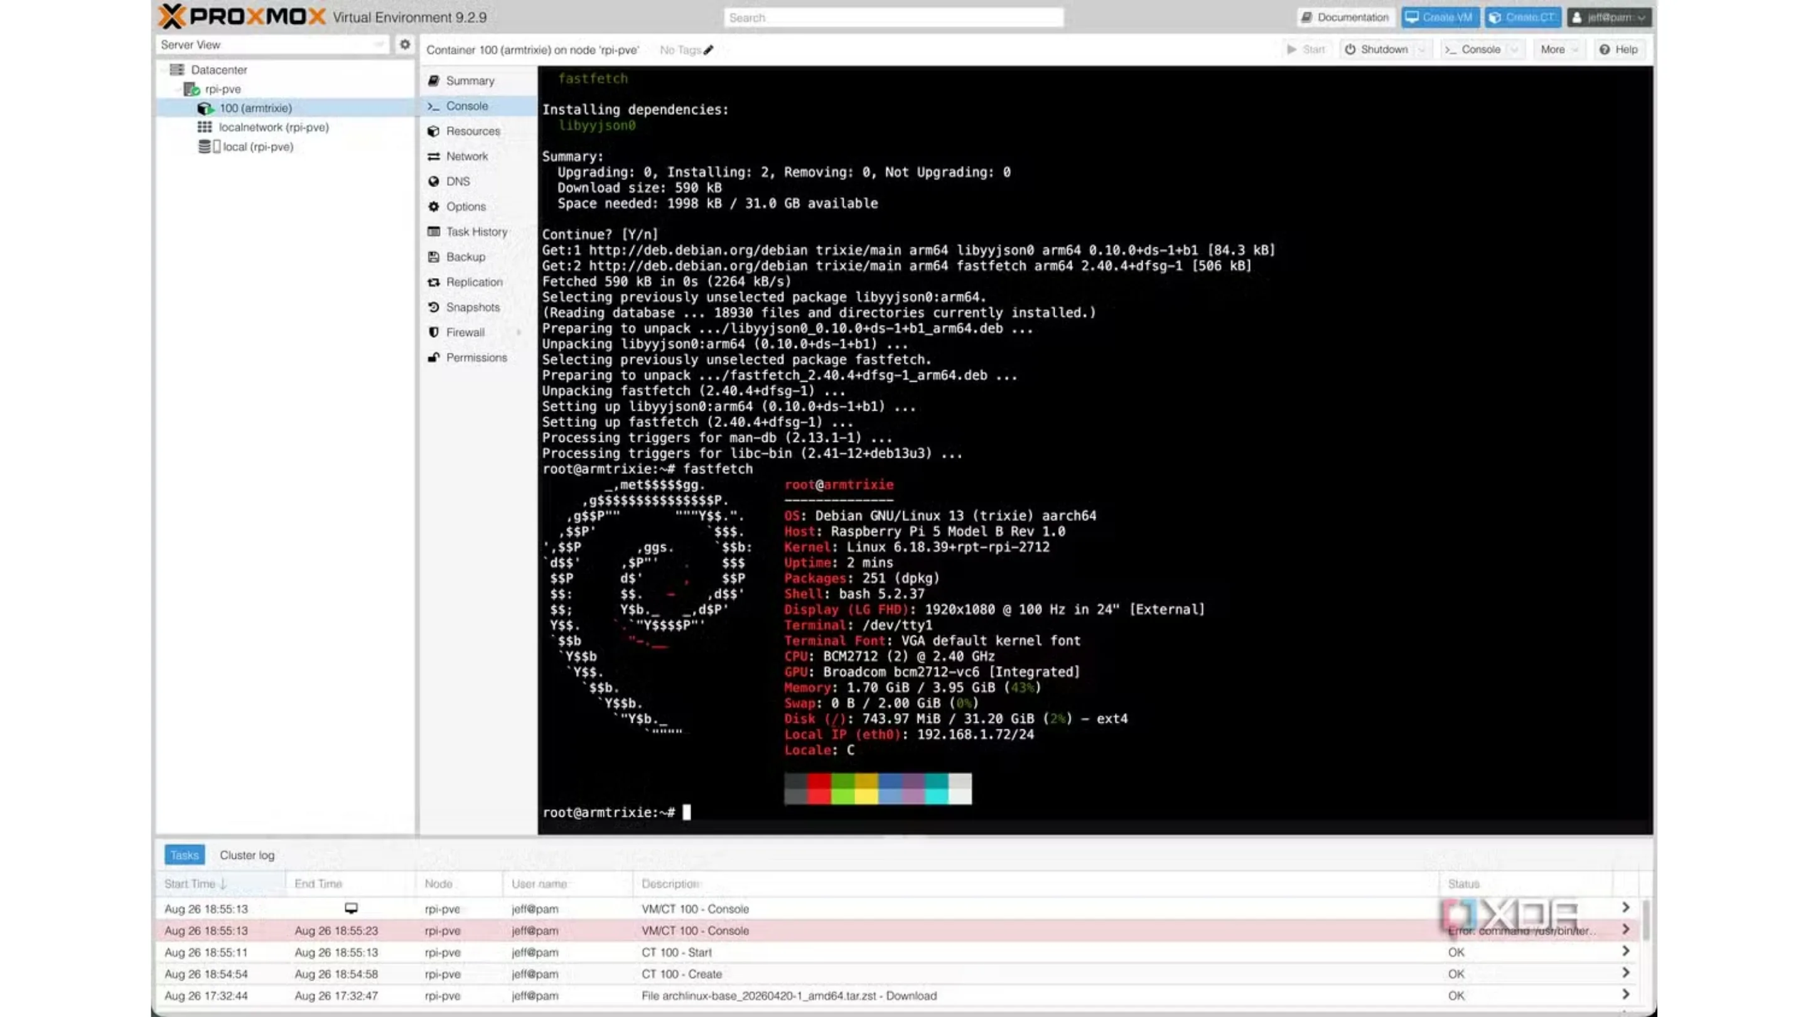
Task: Click the Documentation button
Action: point(1345,18)
